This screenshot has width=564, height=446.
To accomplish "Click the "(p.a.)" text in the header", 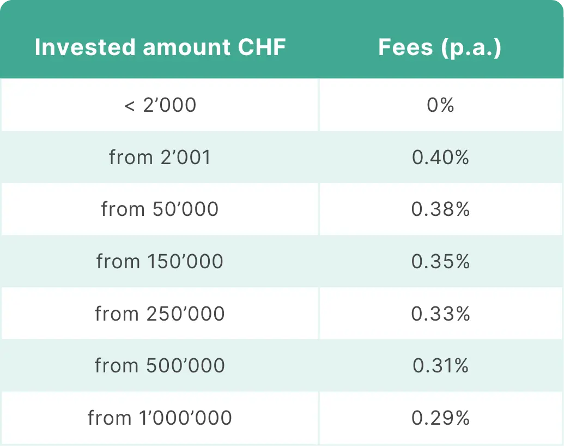I will pos(471,47).
